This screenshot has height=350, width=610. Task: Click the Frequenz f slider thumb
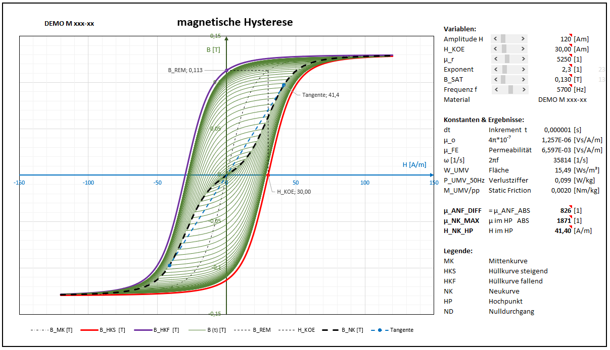510,89
